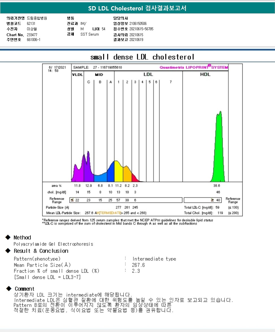Click the LDL 1 reference value '57'
Screen dimensions: 275x332
coord(118,200)
